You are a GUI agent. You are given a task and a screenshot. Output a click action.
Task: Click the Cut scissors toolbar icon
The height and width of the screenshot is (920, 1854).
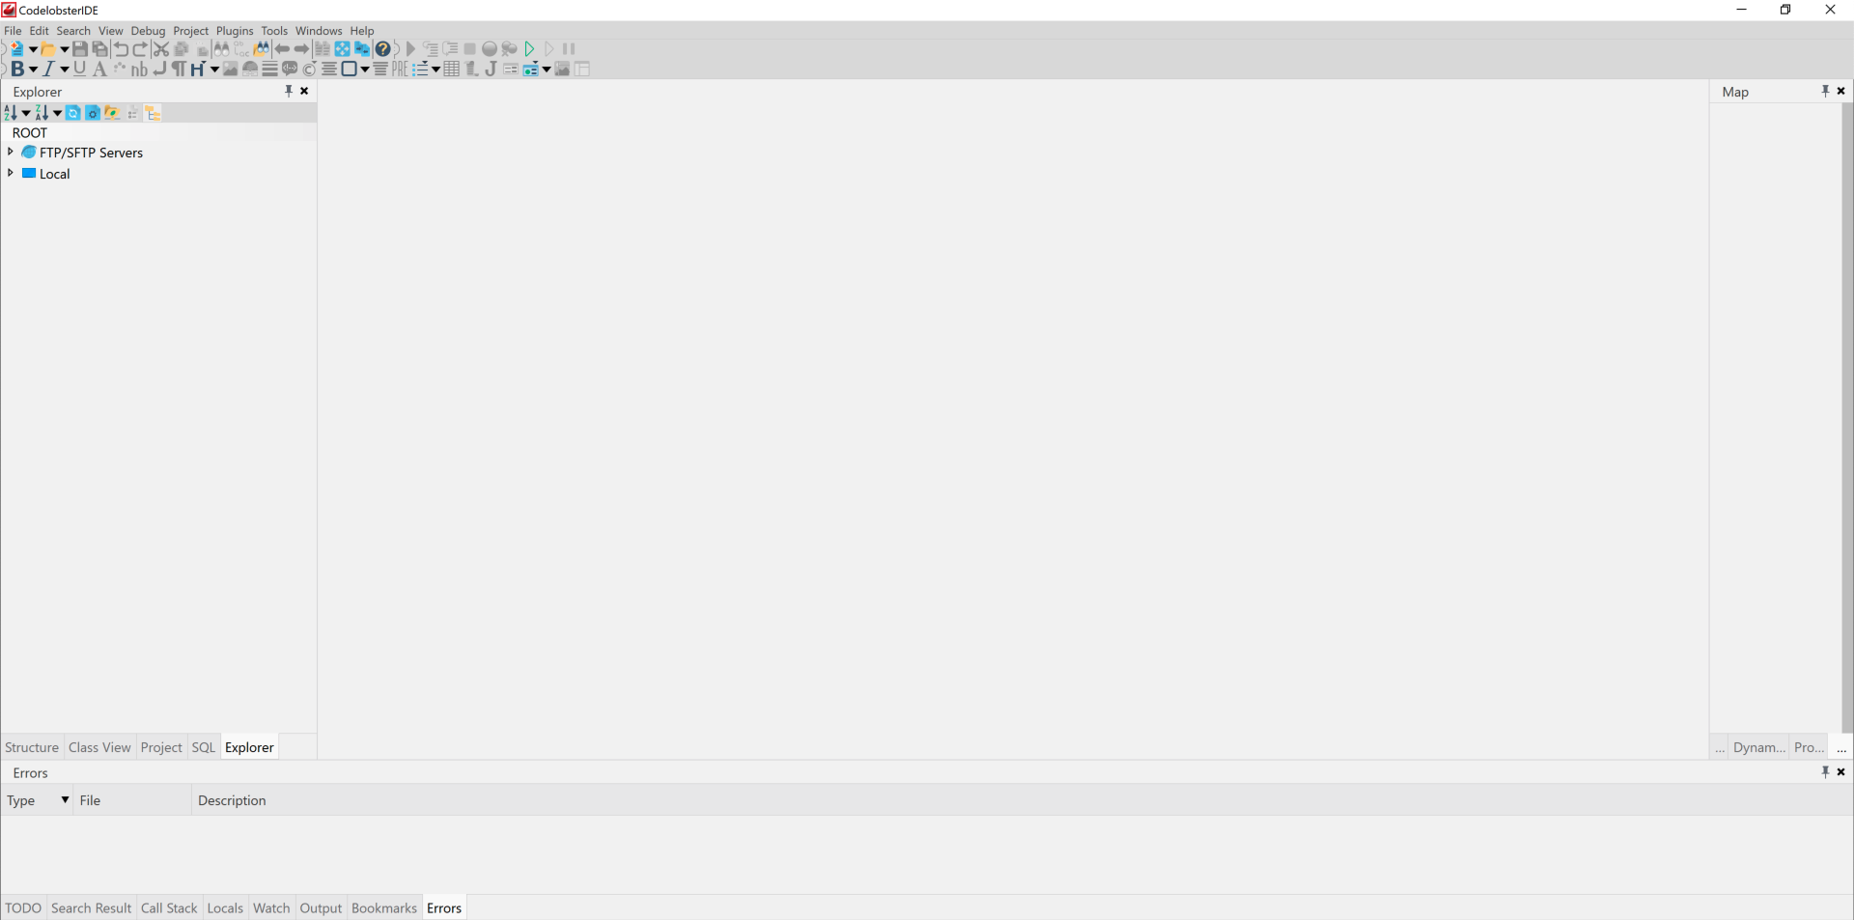[x=161, y=49]
